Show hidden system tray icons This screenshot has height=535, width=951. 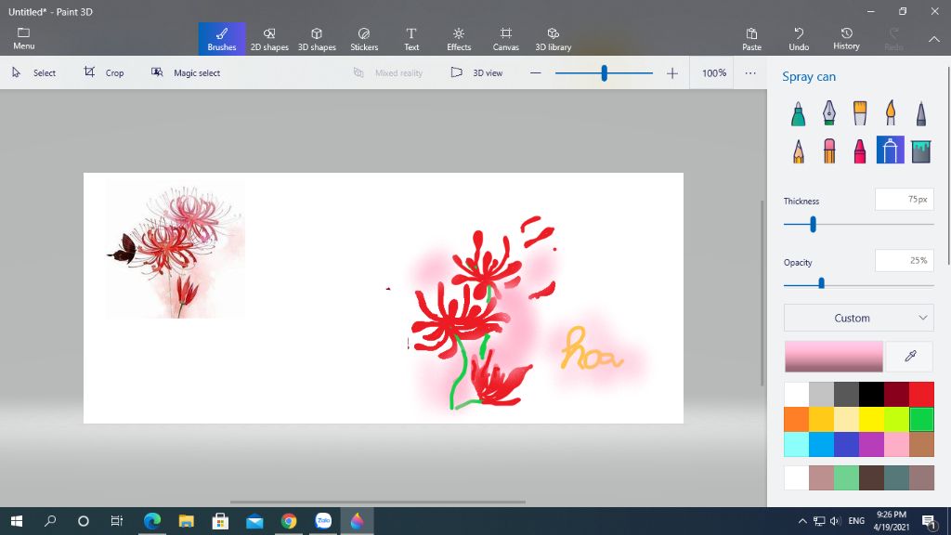802,521
